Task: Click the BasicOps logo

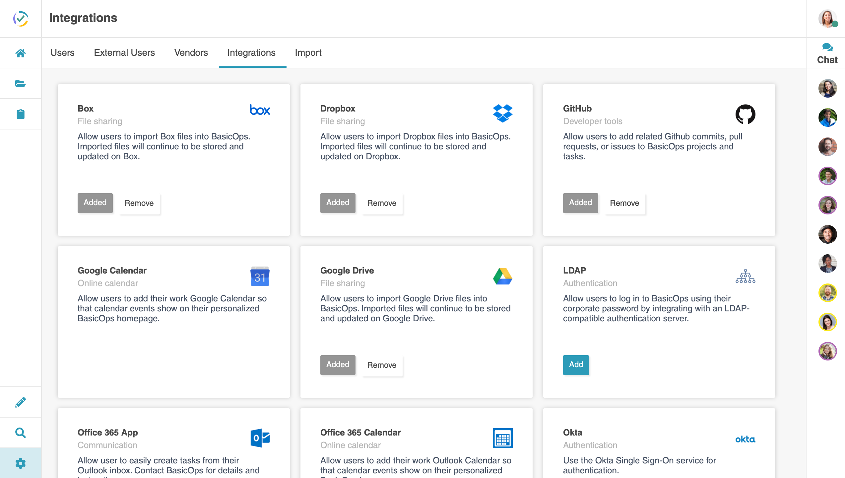Action: tap(21, 19)
